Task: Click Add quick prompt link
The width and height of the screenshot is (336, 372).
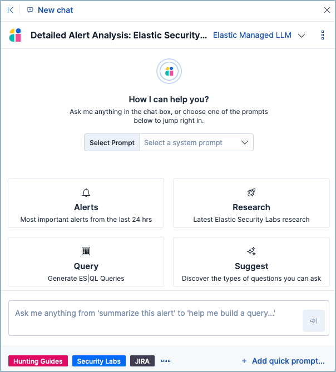Action: point(283,361)
